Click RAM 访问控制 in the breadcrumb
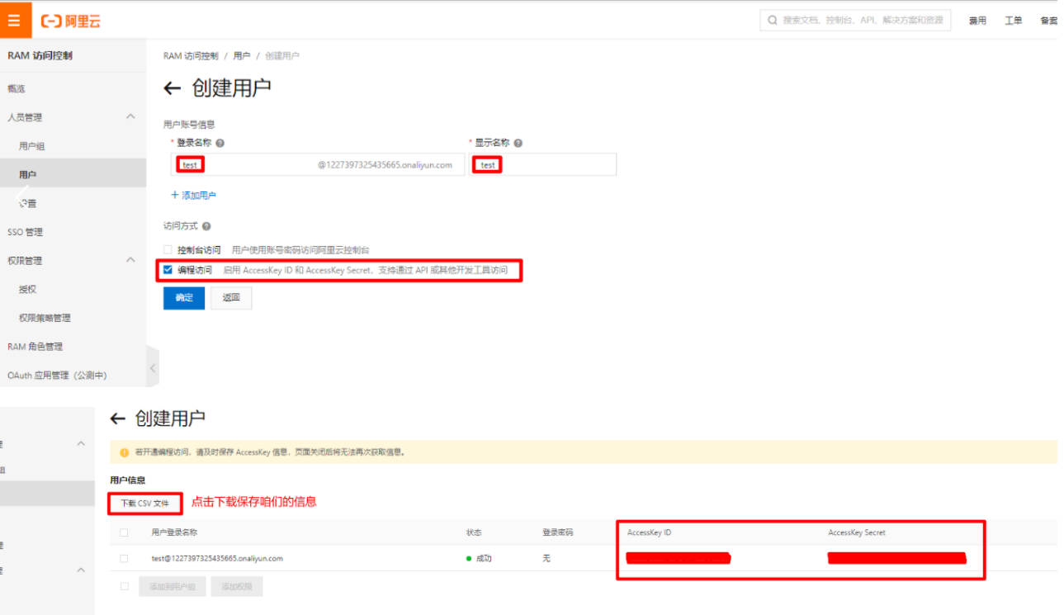Screen dimensions: 1064x615 click(191, 56)
